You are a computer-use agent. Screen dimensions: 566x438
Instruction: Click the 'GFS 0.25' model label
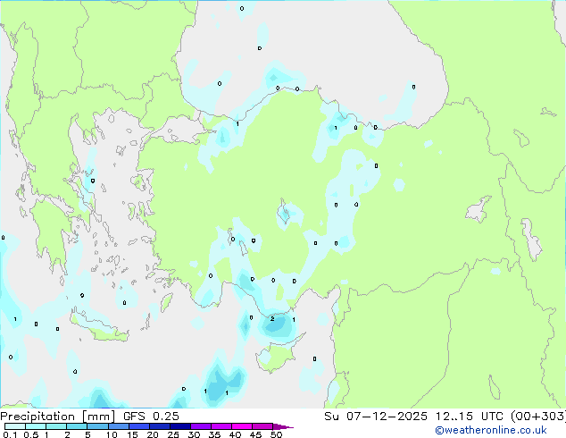[151, 417]
